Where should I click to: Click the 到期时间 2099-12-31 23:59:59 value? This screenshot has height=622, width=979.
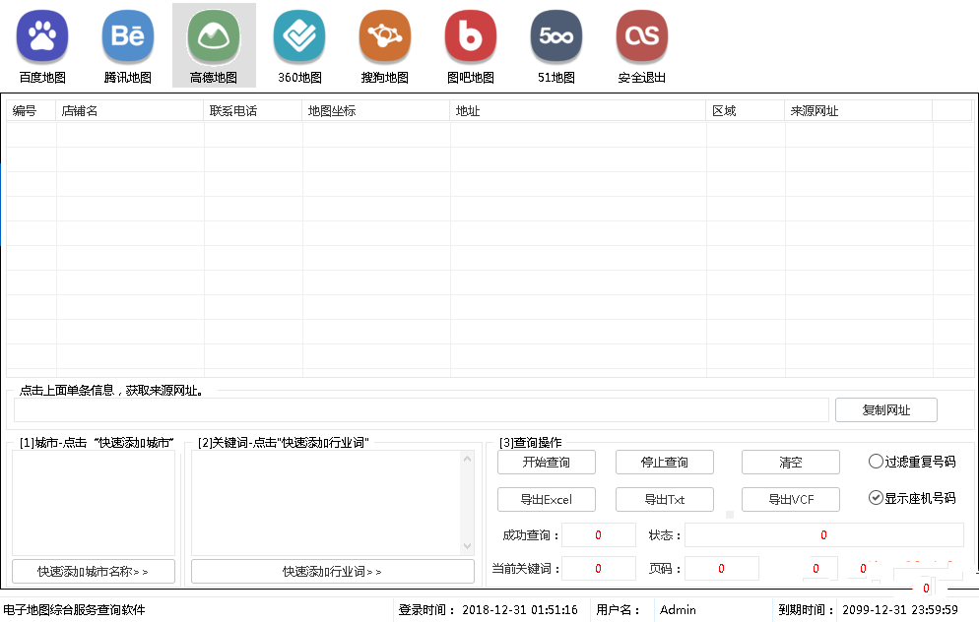899,610
